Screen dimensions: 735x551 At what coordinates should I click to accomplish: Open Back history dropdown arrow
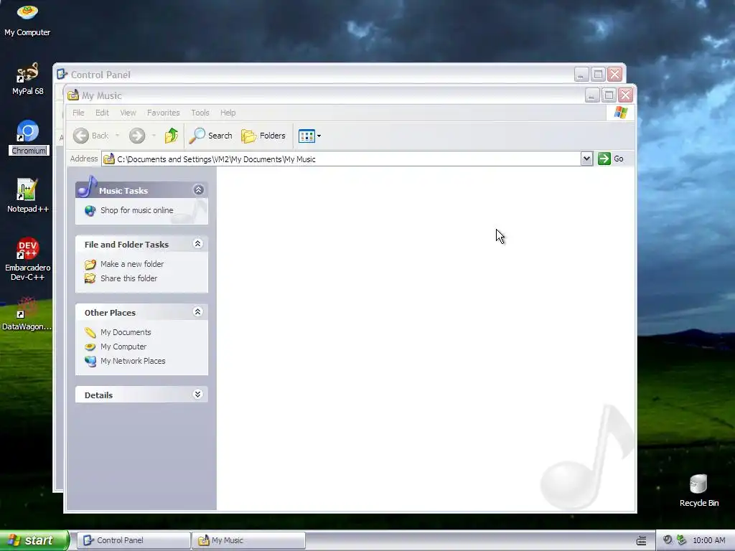117,136
